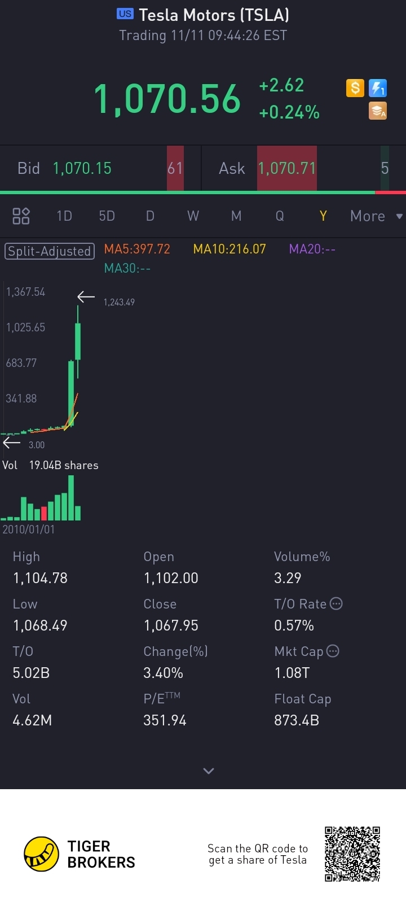Open the chart layout grid icon
This screenshot has width=406, height=919.
[x=21, y=216]
